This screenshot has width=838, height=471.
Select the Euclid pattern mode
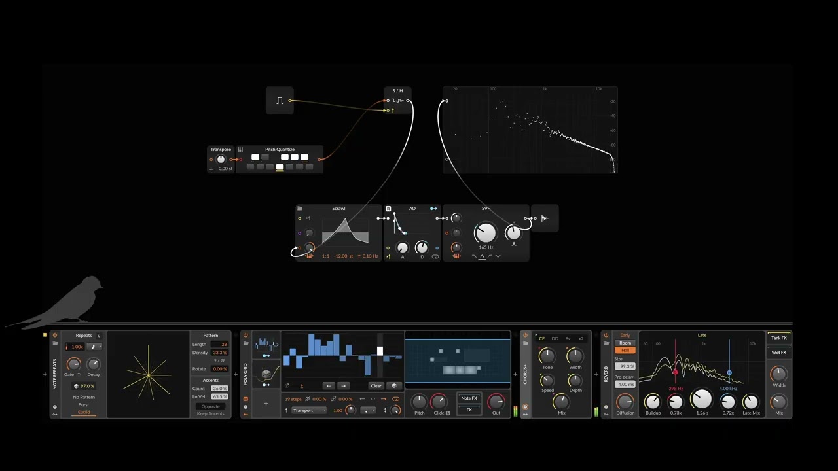pos(84,413)
